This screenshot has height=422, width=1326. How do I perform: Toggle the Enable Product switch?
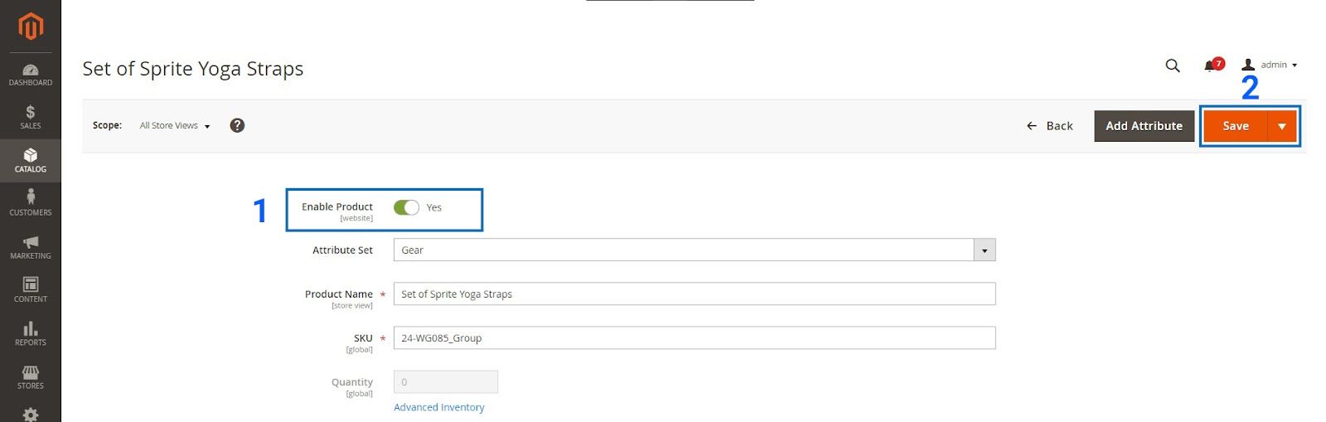tap(406, 207)
